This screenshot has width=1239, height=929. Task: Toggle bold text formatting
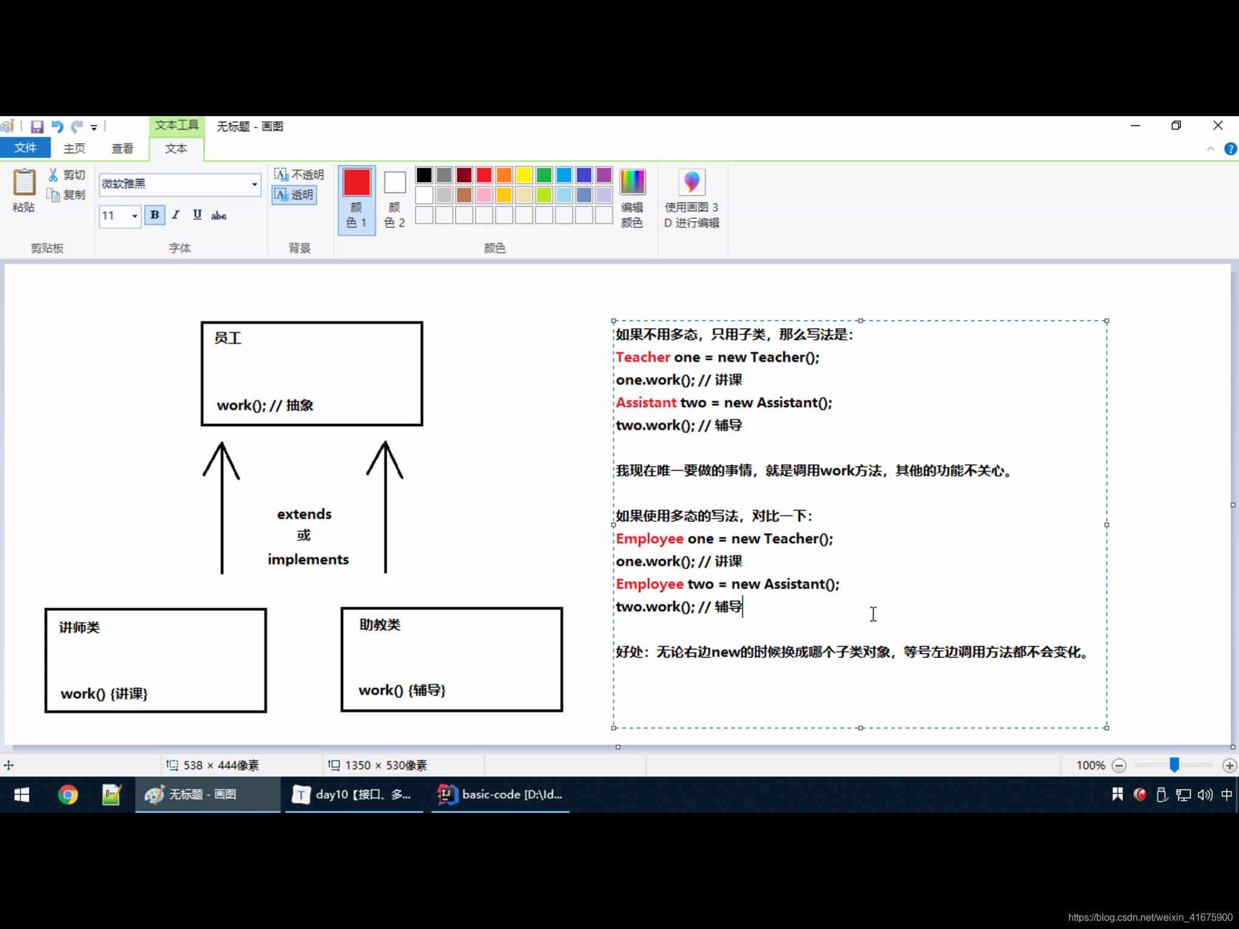155,215
